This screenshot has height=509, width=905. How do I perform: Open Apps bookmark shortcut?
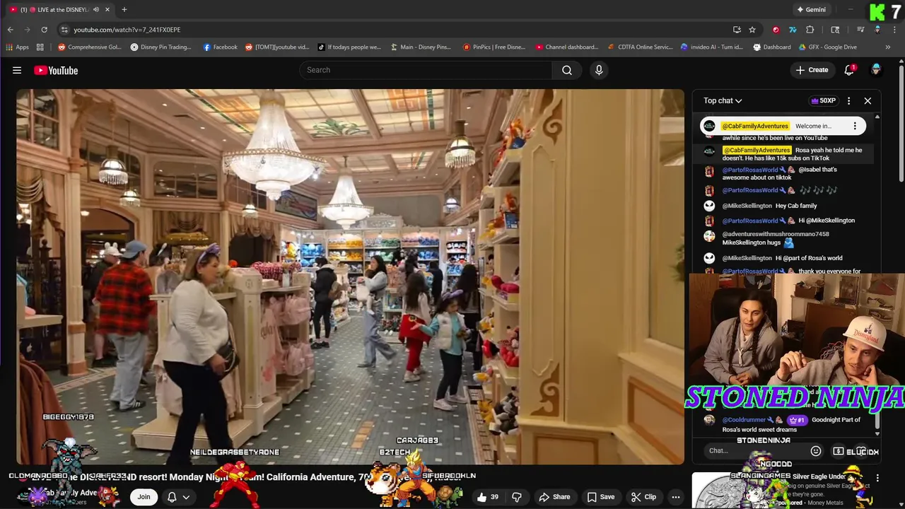(18, 47)
